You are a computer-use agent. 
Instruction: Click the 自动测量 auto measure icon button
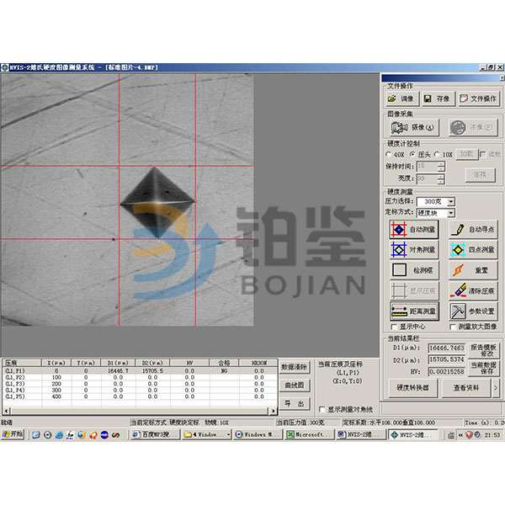(414, 228)
